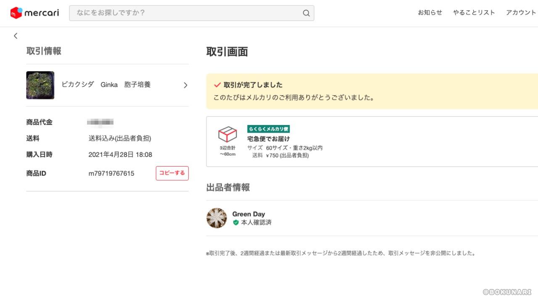Screen dimensions: 538x302
Task: Open やることリスト menu
Action: coord(474,13)
